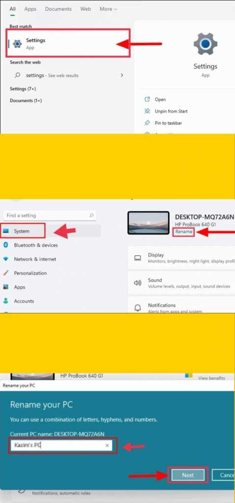Image resolution: width=235 pixels, height=503 pixels.
Task: Expand the settings web results chevron
Action: 121,75
